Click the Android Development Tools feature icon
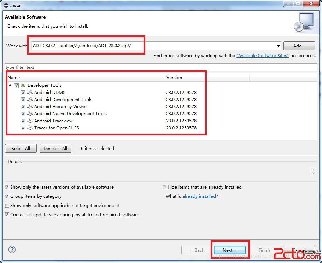322x263 pixels. point(30,100)
